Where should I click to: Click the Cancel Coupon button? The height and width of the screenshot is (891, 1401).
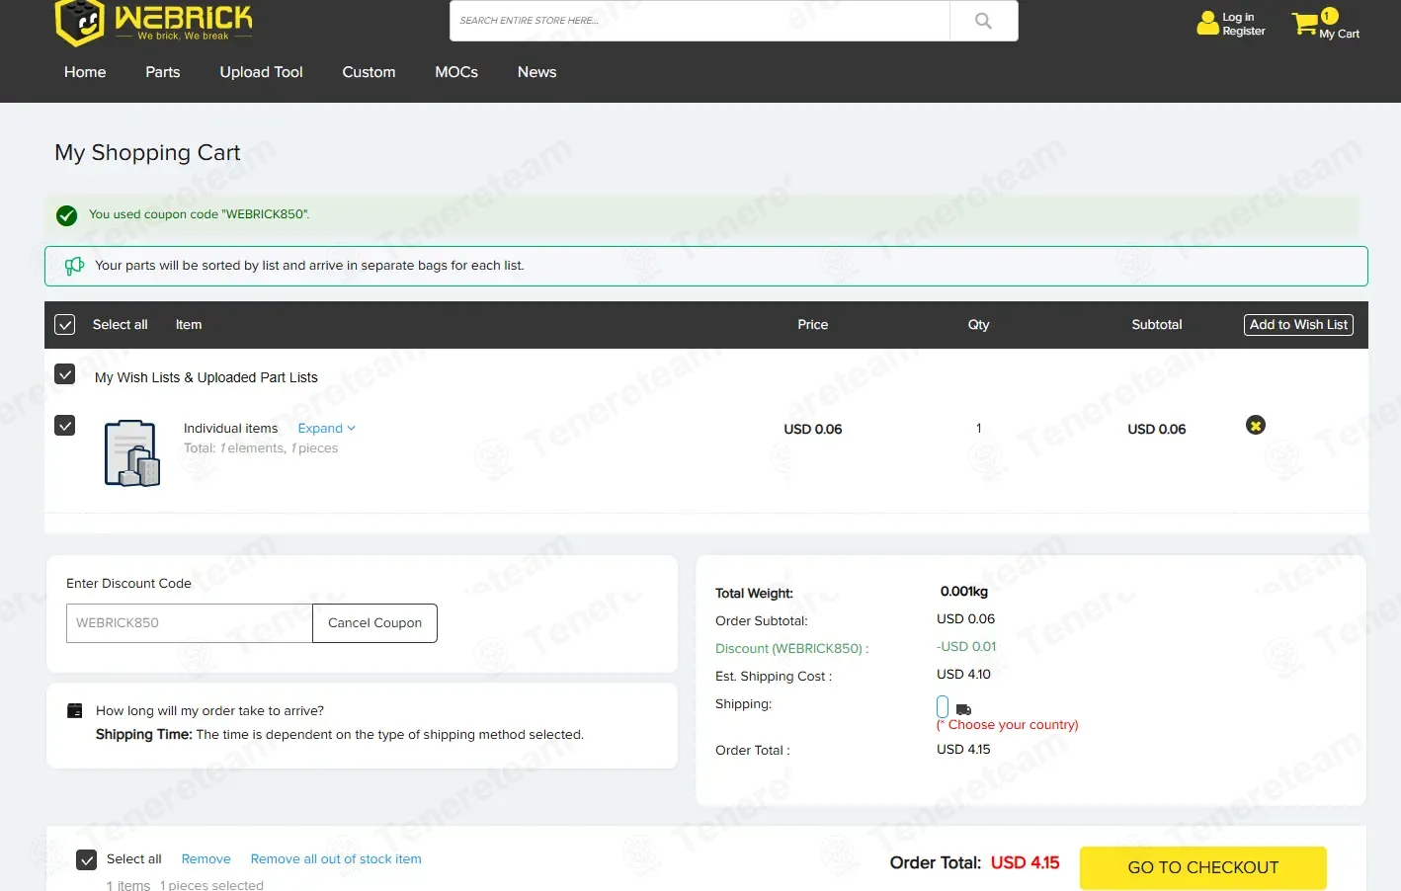click(374, 623)
